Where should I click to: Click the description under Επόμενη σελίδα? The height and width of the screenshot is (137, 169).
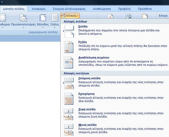coord(121,84)
